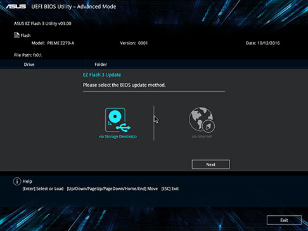Click the ASUS EZ Flash 3 Utility title
The width and height of the screenshot is (308, 231).
click(42, 23)
